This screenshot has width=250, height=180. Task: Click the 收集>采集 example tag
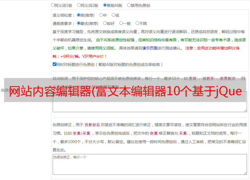pyautogui.click(x=82, y=133)
